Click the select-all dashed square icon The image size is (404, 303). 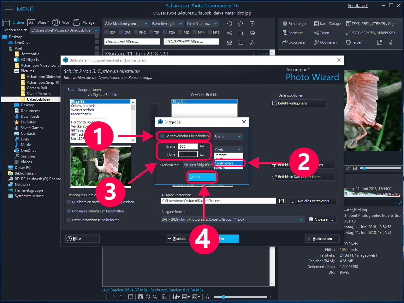click(x=140, y=297)
